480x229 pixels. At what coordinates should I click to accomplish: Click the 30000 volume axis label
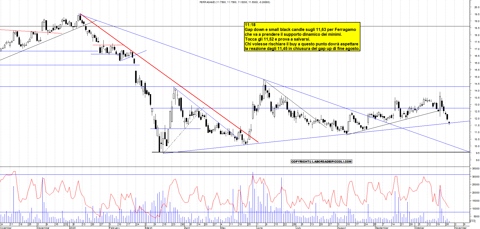(476, 177)
